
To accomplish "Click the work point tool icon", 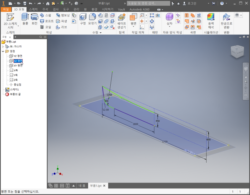I will 142,21.
